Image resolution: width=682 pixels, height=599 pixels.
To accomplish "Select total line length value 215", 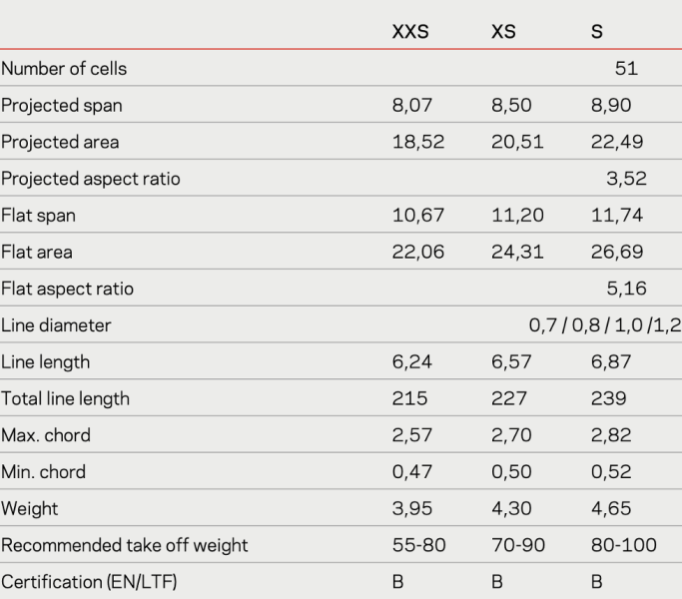I will point(407,399).
